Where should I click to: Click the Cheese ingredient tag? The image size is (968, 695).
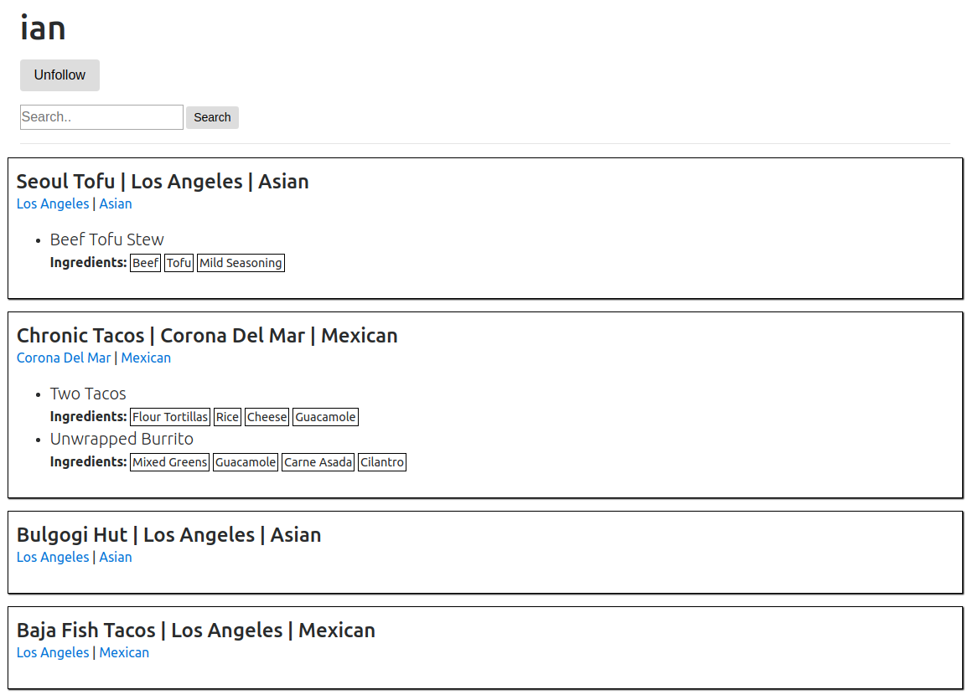click(267, 417)
